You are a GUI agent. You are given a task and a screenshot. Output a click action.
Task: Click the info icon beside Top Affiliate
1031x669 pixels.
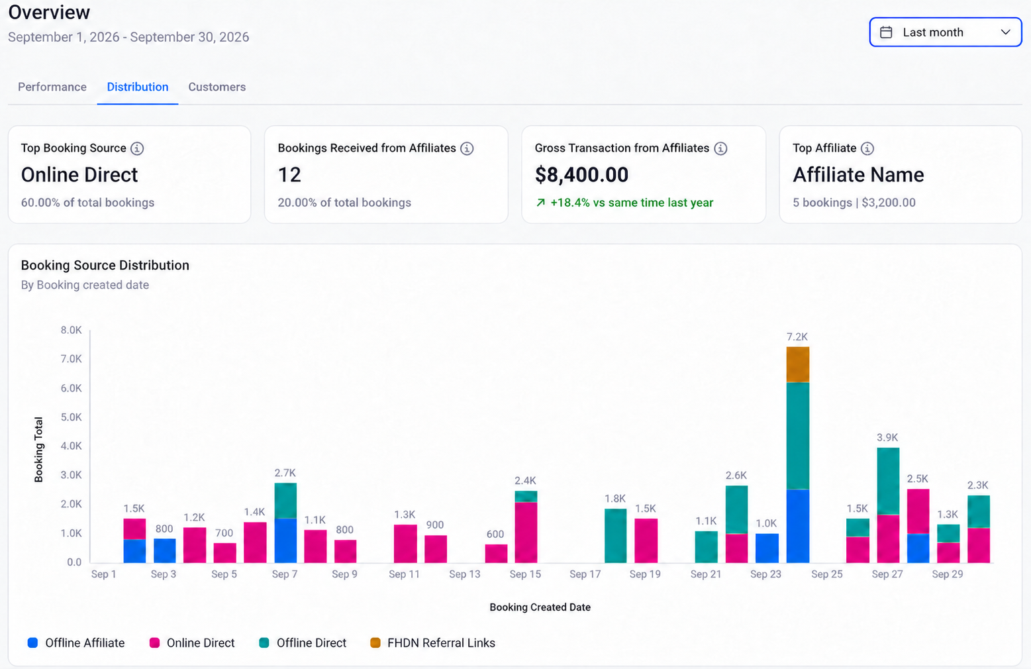point(867,148)
